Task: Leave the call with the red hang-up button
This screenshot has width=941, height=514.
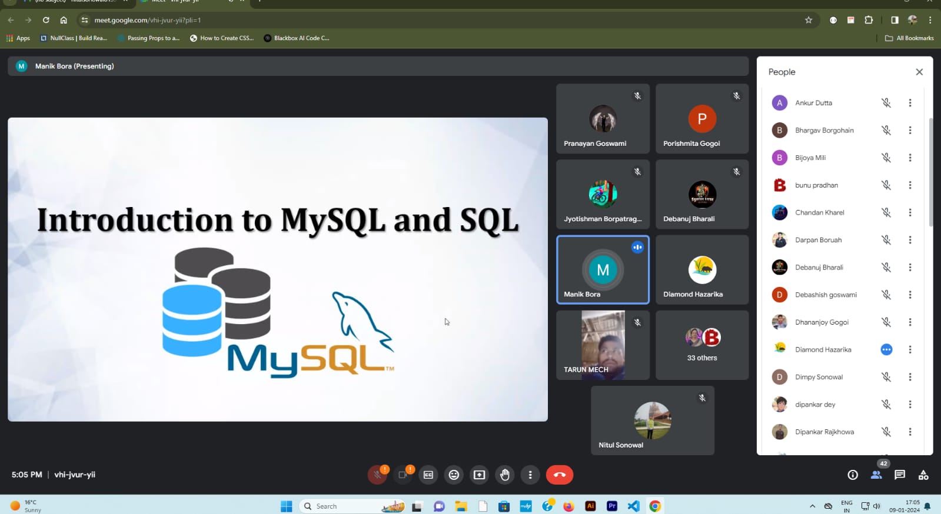Action: coord(560,475)
